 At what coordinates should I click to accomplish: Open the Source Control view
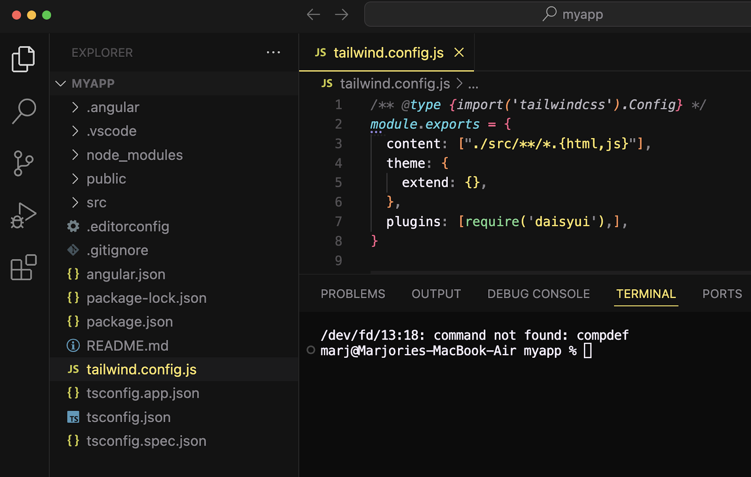tap(23, 163)
